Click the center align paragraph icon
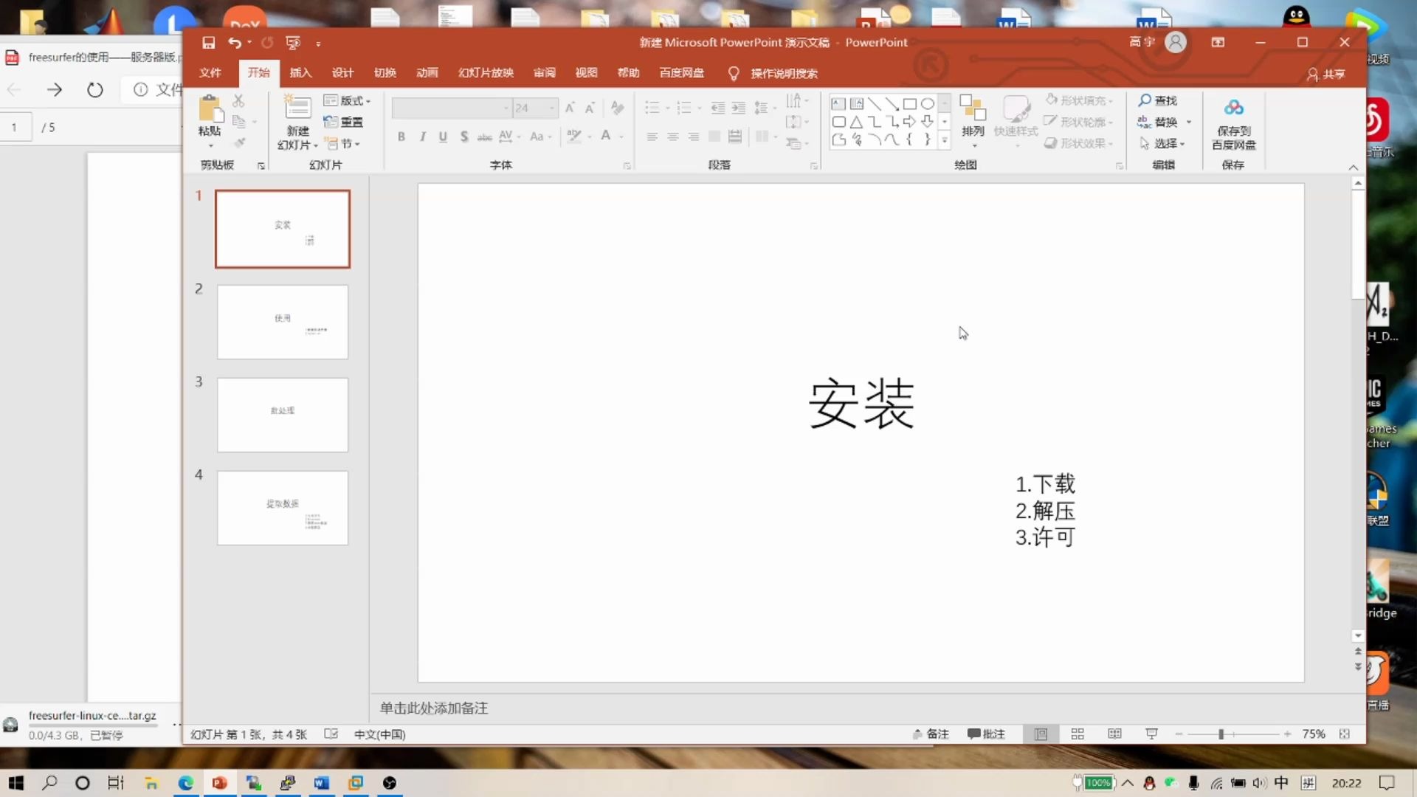Viewport: 1417px width, 797px height. (672, 137)
